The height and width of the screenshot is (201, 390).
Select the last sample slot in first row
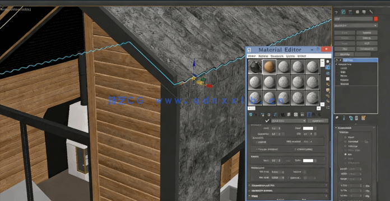(x=313, y=66)
